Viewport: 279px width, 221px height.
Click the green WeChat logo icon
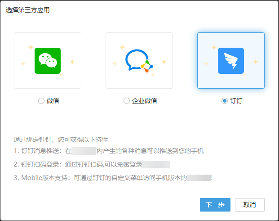[x=48, y=61]
